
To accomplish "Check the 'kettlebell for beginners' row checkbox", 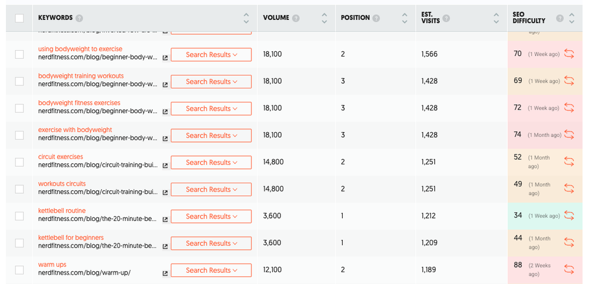I will (19, 243).
